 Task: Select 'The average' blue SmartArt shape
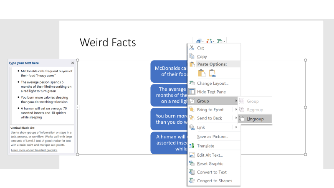[x=169, y=95]
